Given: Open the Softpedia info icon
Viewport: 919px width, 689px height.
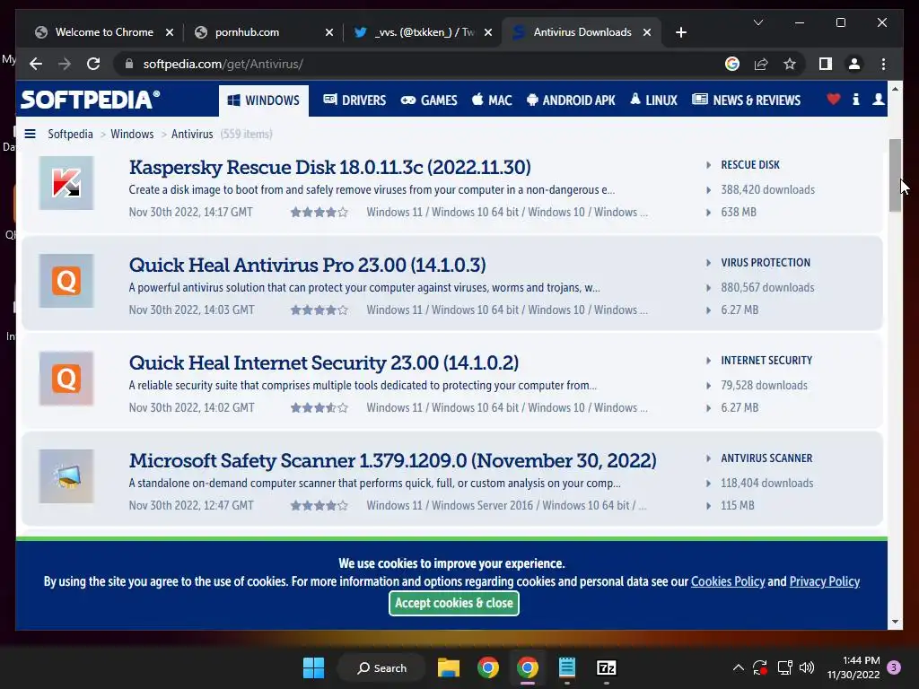Looking at the screenshot, I should pos(855,100).
